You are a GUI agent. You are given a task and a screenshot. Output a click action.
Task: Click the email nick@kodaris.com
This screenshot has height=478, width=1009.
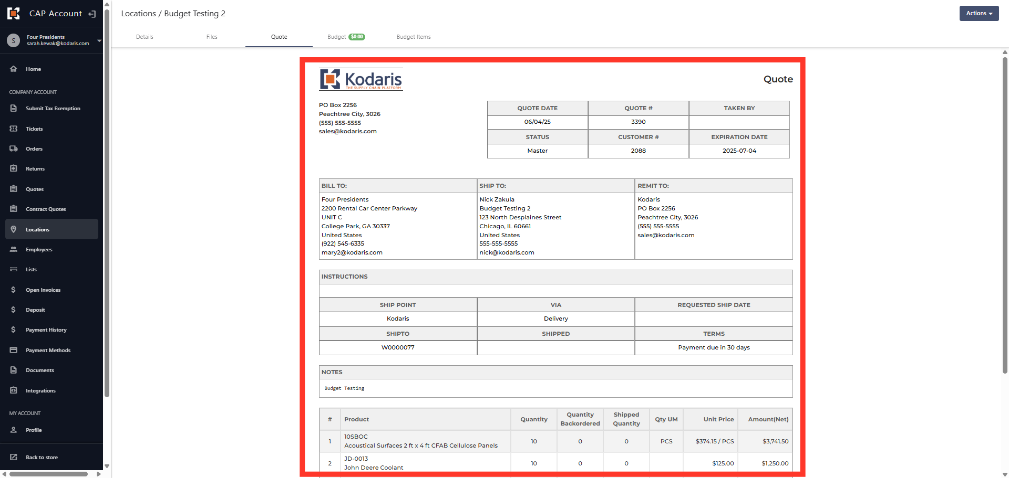(507, 252)
